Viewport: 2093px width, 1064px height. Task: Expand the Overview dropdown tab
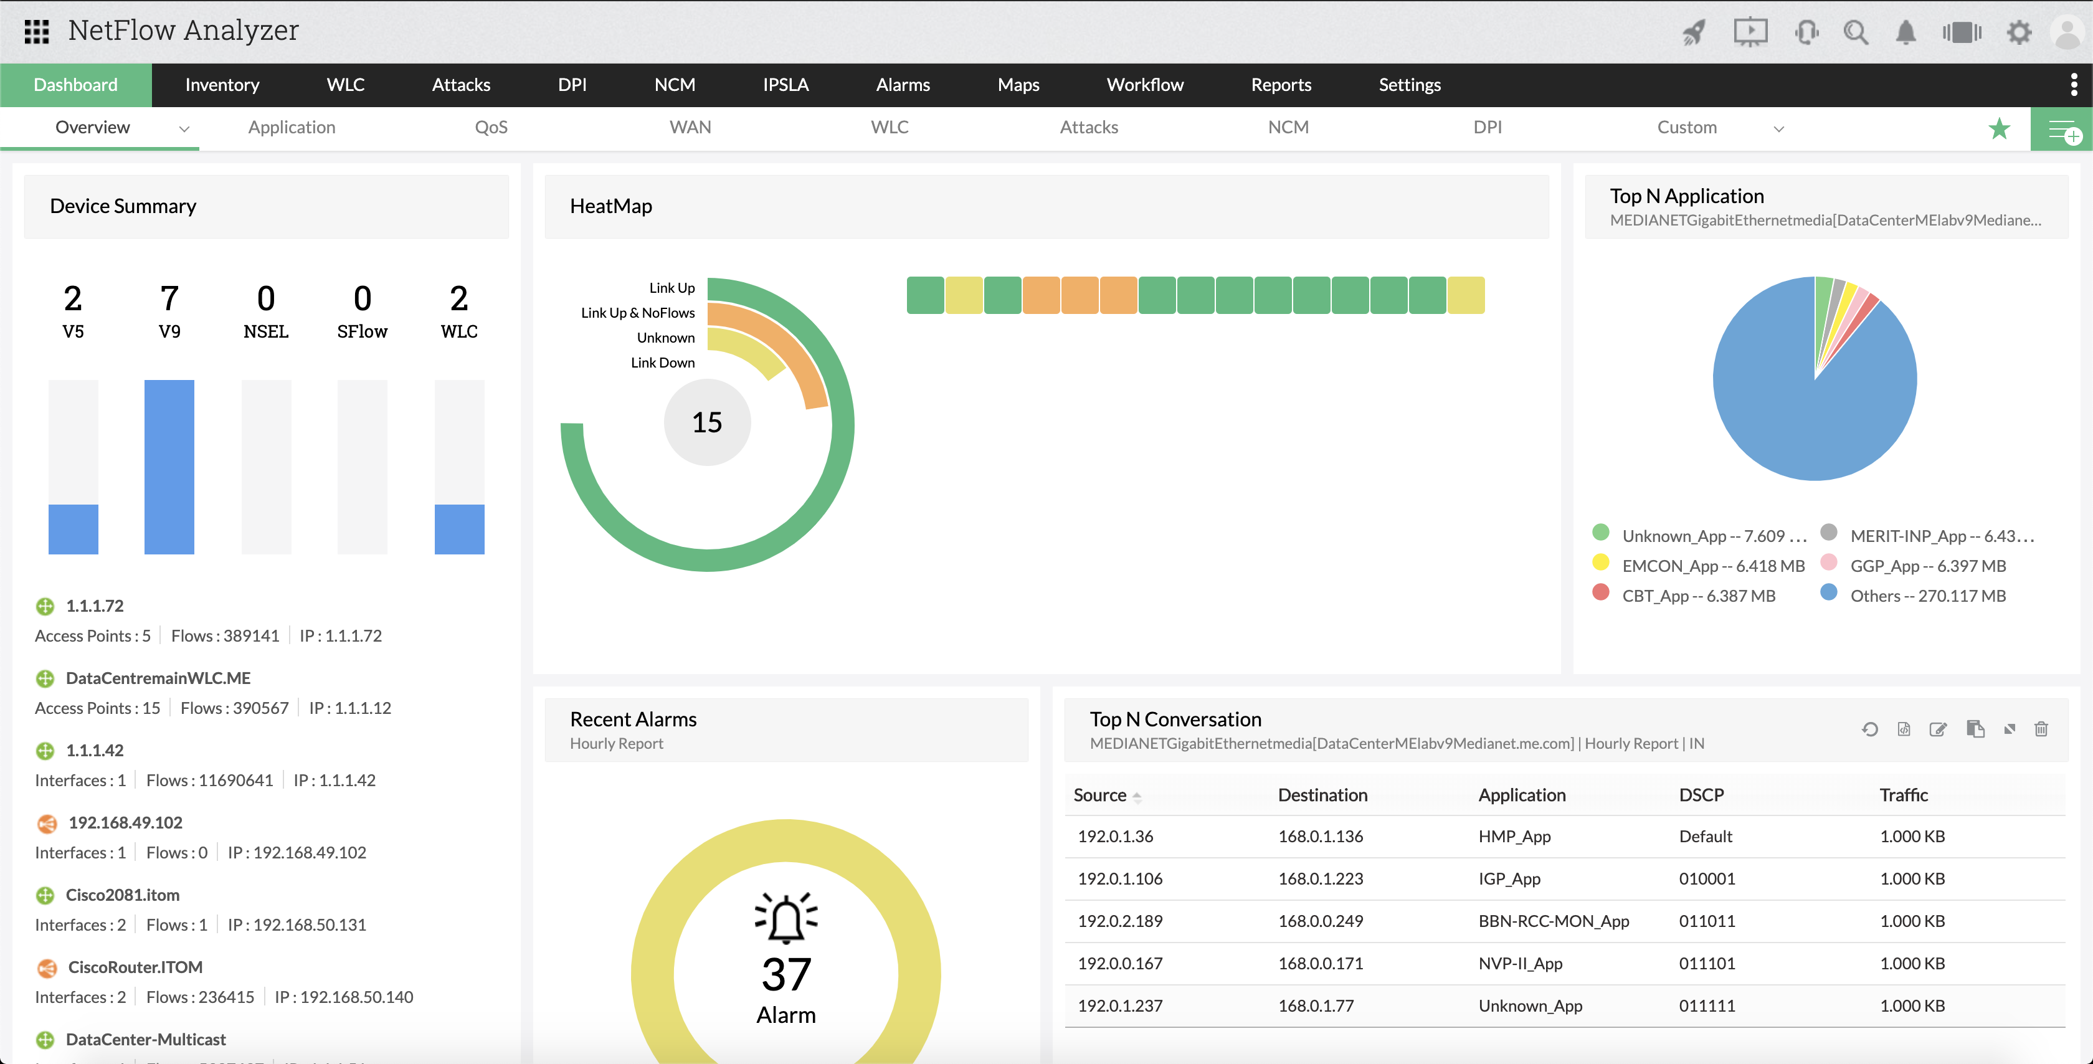[x=178, y=128]
